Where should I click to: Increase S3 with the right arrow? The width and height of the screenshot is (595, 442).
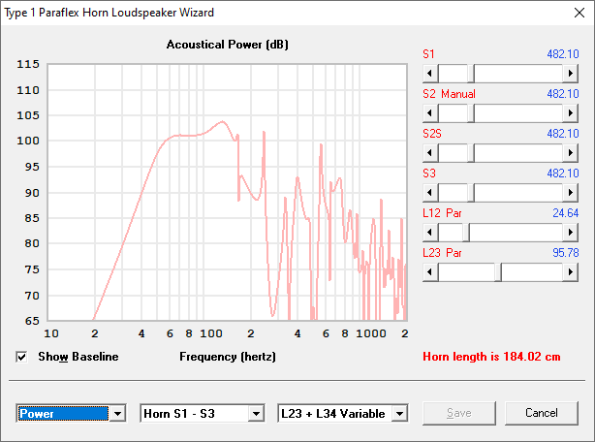pos(570,193)
